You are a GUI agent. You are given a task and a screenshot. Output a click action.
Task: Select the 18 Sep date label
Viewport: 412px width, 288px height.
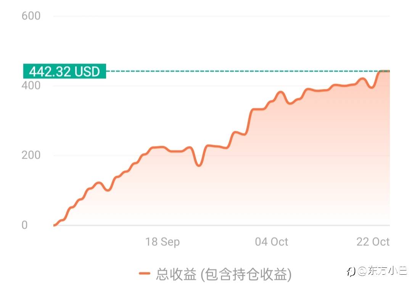pos(163,242)
